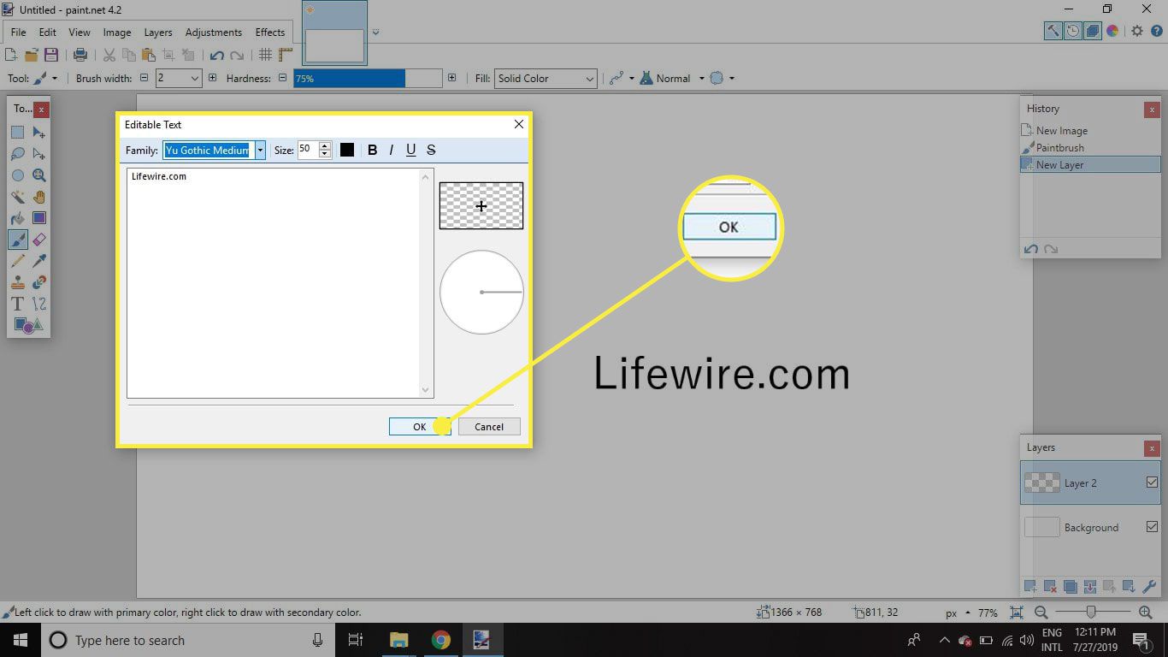Select the Move Selection tool
This screenshot has width=1168, height=657.
pyautogui.click(x=39, y=154)
